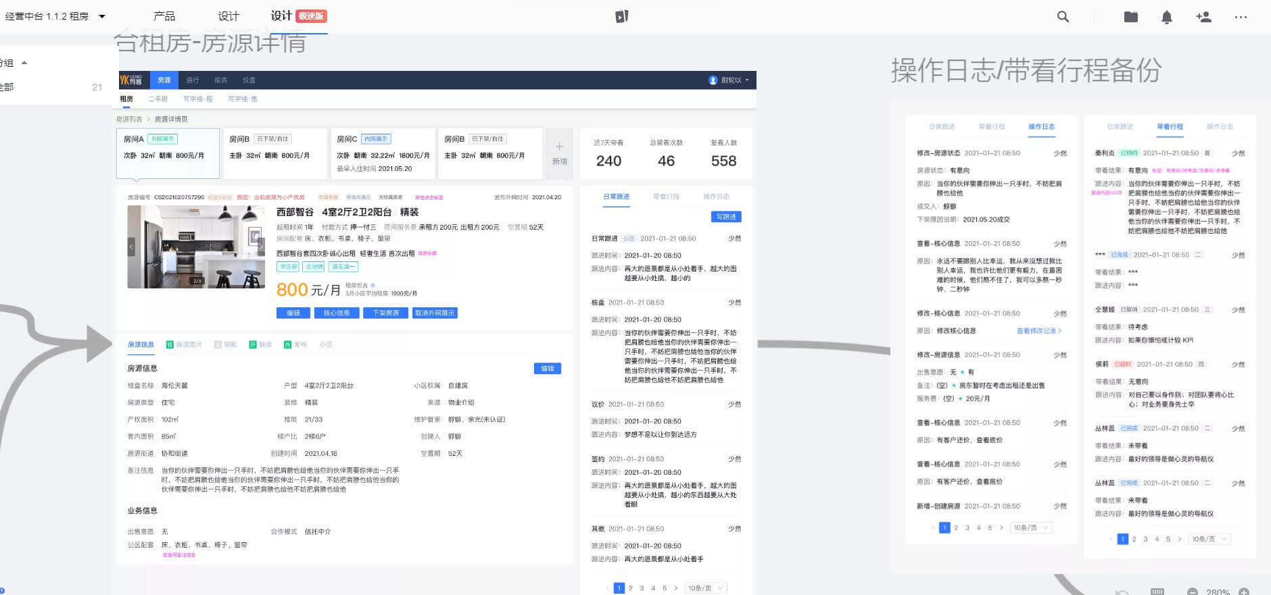
Task: Open the folder icon in top bar
Action: [x=1130, y=17]
